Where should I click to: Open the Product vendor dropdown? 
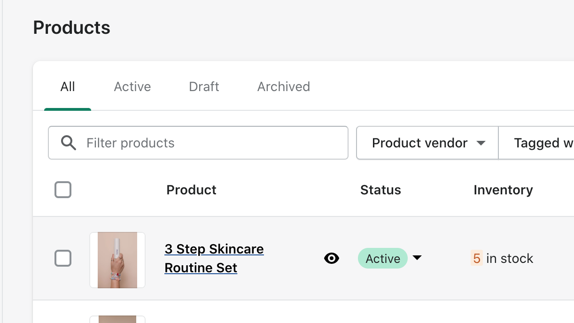click(x=427, y=143)
